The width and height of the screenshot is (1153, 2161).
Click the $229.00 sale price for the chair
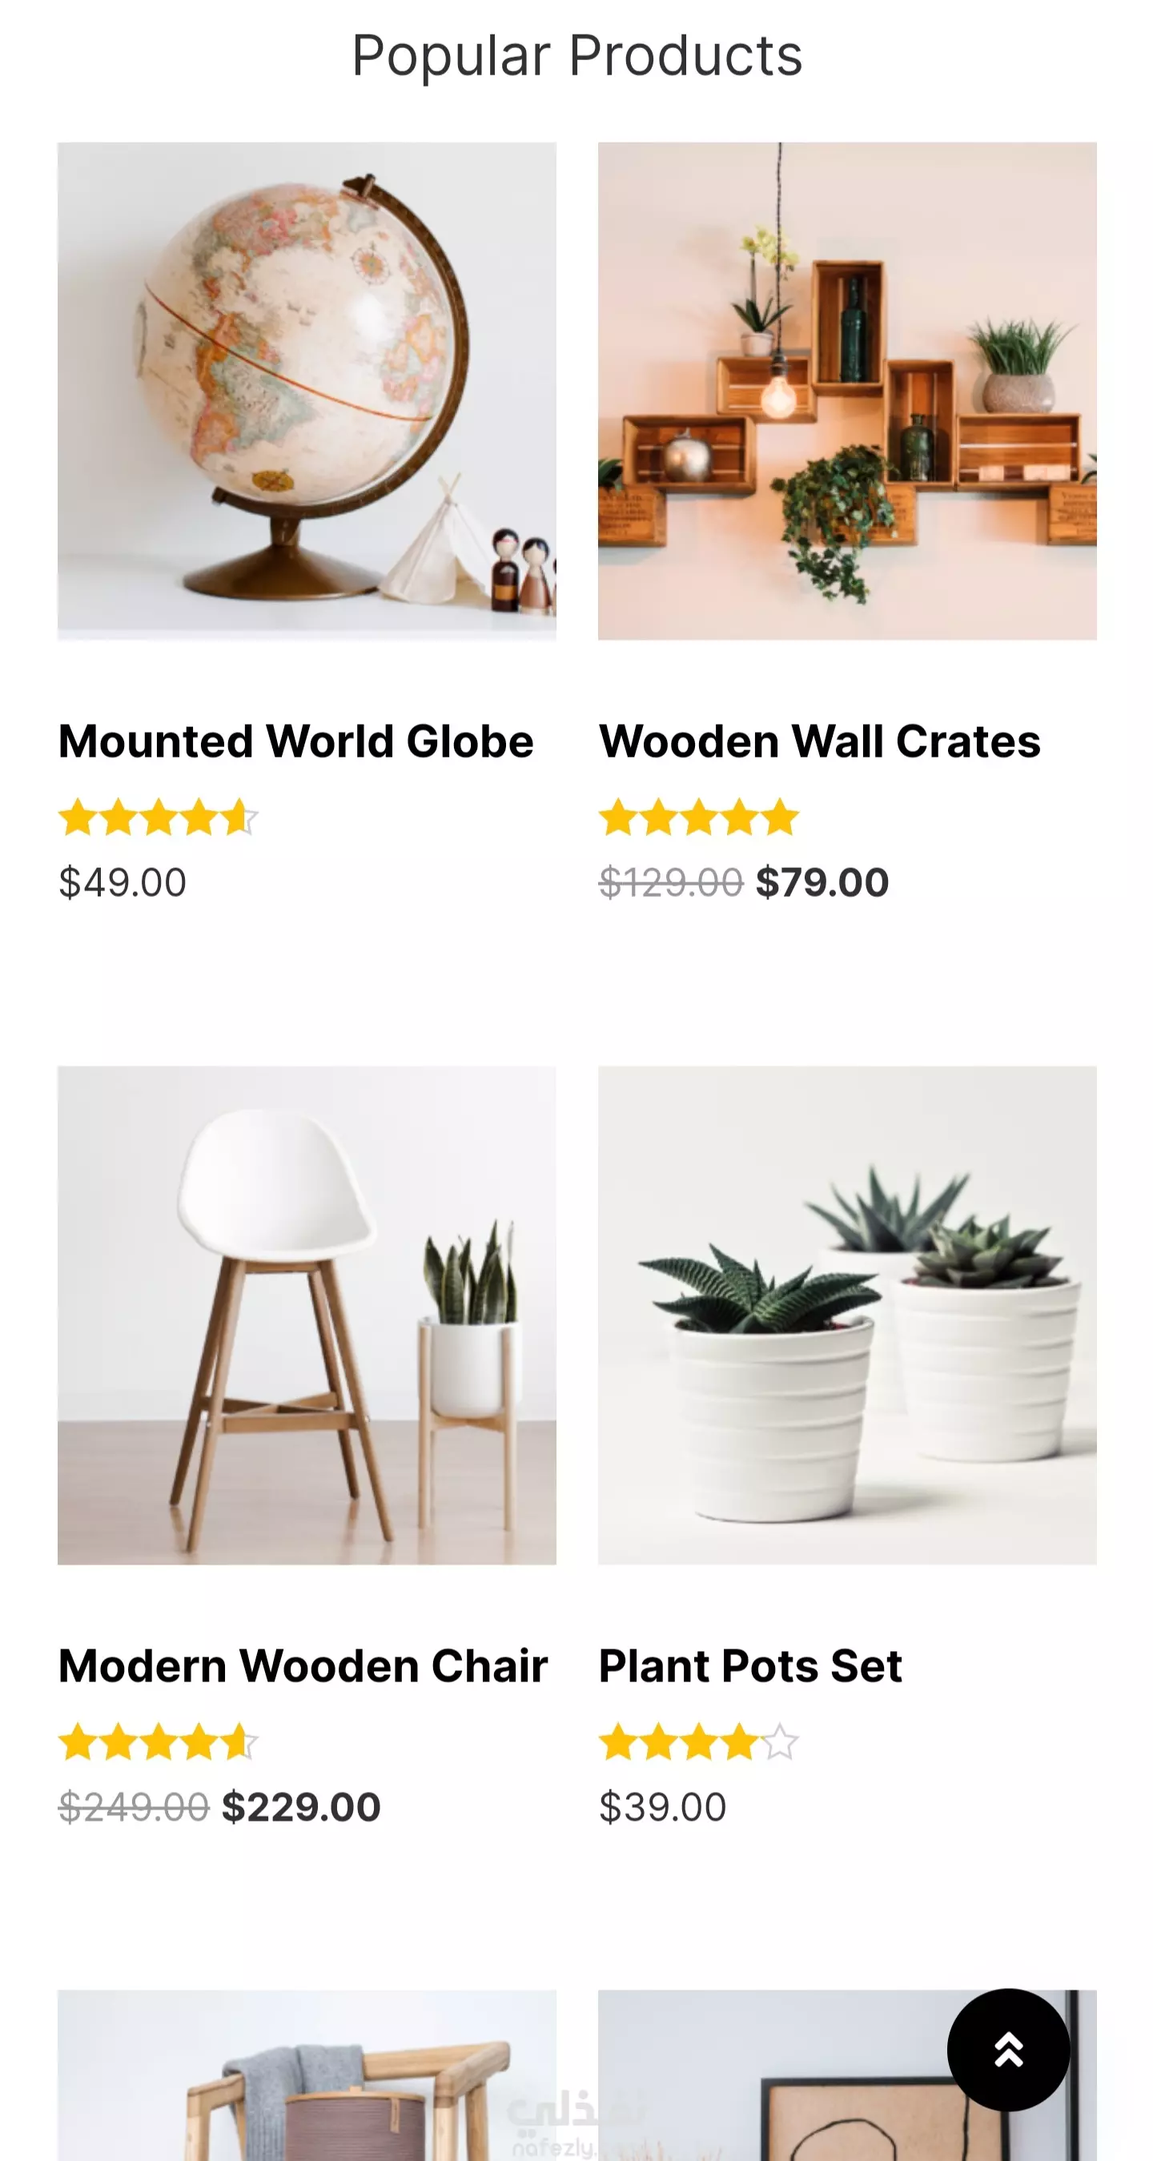coord(300,1807)
